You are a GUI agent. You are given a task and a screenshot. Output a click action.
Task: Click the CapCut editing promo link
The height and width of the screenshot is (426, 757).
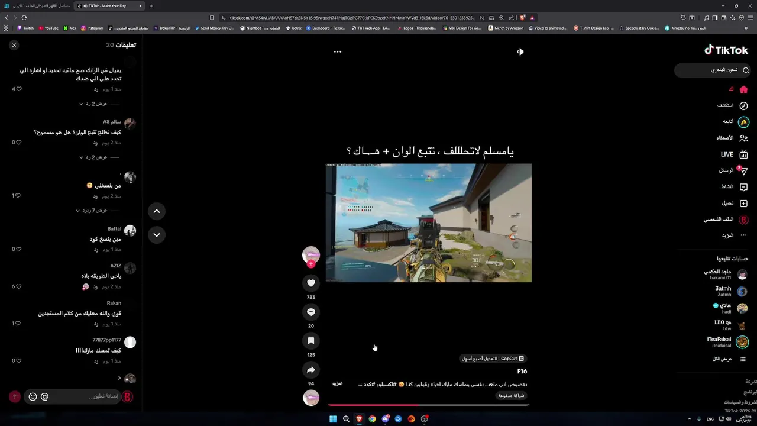[493, 359]
